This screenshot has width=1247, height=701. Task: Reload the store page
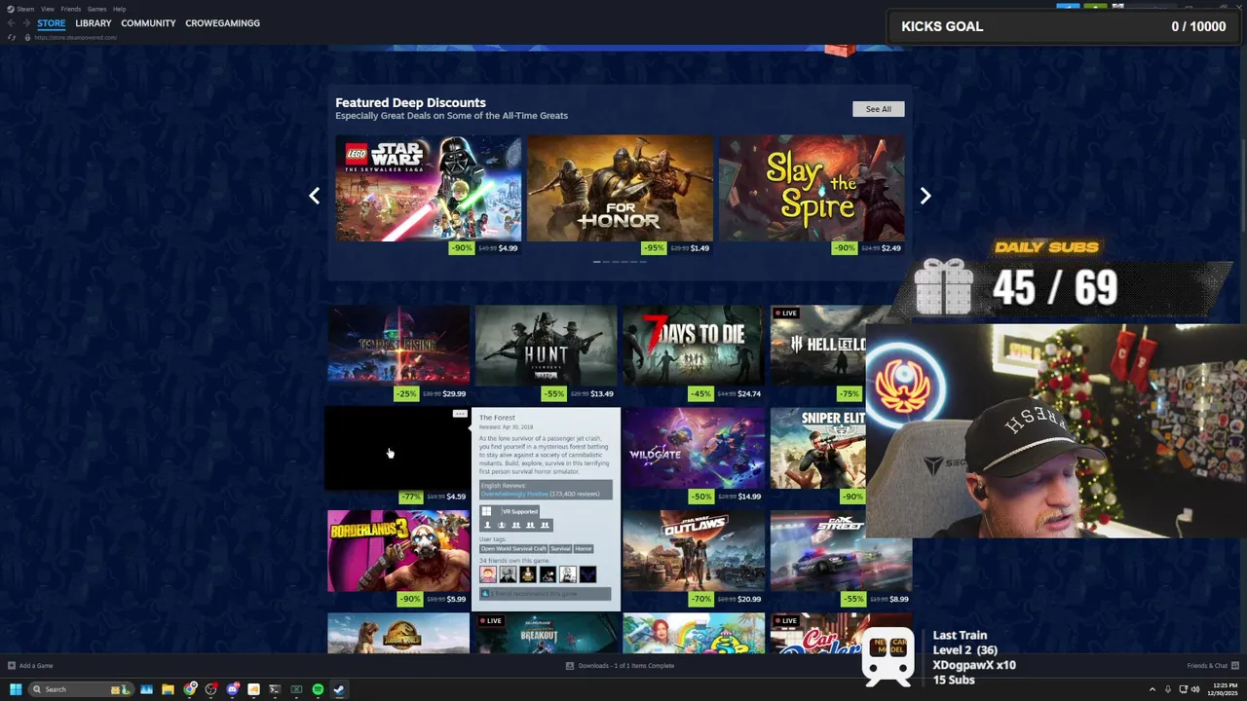tap(12, 37)
